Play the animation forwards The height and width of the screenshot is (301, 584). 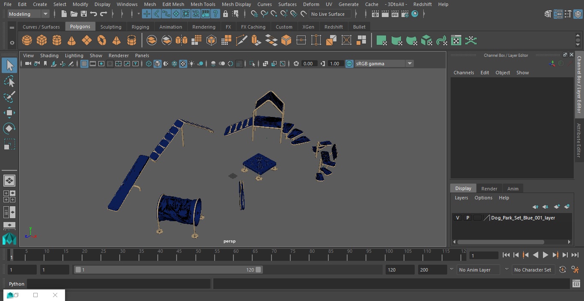pos(546,255)
